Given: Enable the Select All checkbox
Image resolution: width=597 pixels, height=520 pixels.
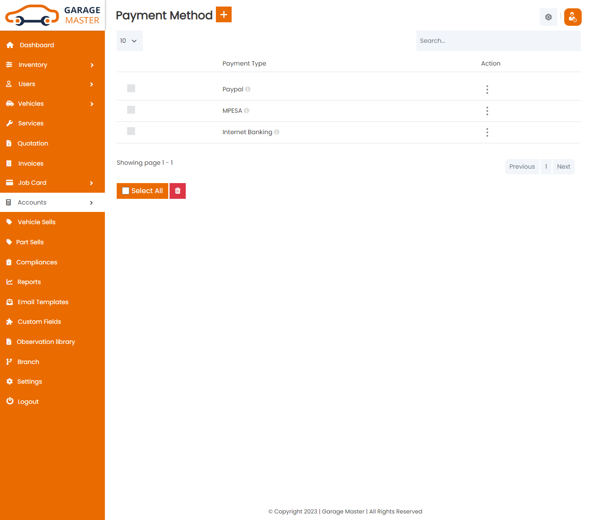Looking at the screenshot, I should coord(126,191).
